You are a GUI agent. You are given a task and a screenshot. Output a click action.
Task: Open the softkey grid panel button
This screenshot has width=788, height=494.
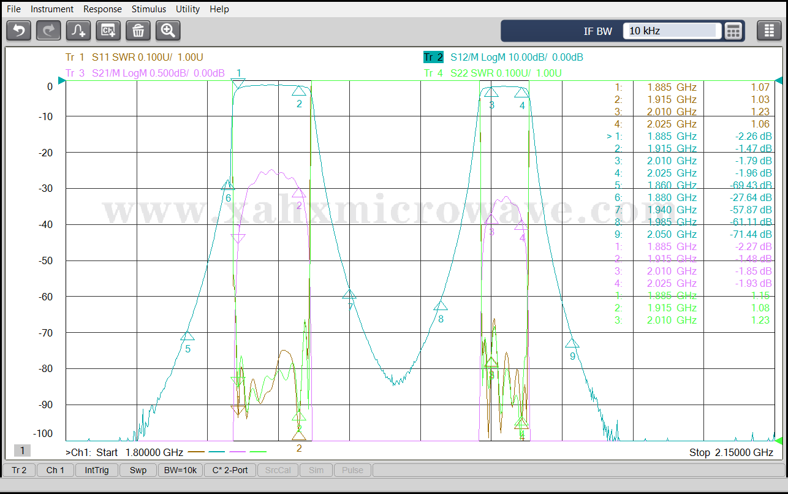[x=769, y=31]
